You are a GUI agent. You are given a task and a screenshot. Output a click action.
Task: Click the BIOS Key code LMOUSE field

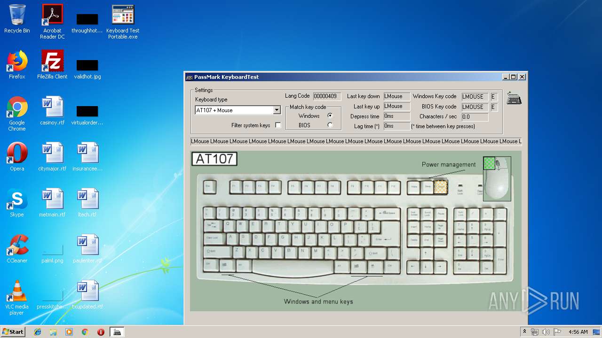pyautogui.click(x=475, y=107)
